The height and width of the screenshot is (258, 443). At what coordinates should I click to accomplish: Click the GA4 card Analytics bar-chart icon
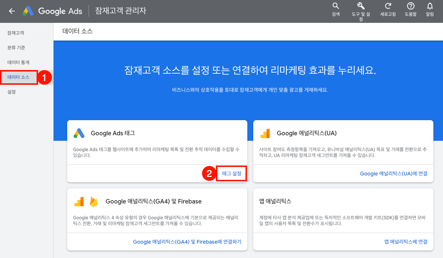click(79, 202)
